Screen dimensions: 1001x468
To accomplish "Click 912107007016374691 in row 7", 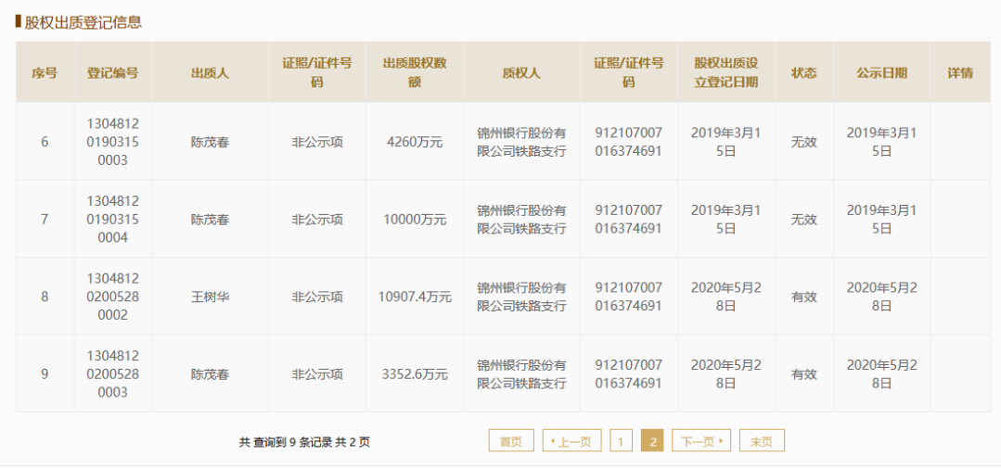I will pos(628,220).
